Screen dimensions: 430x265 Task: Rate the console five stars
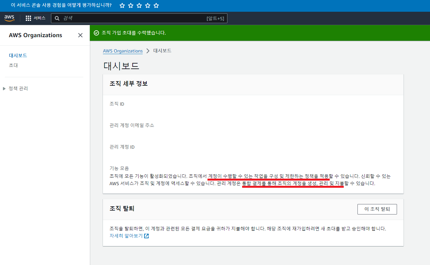coord(156,6)
